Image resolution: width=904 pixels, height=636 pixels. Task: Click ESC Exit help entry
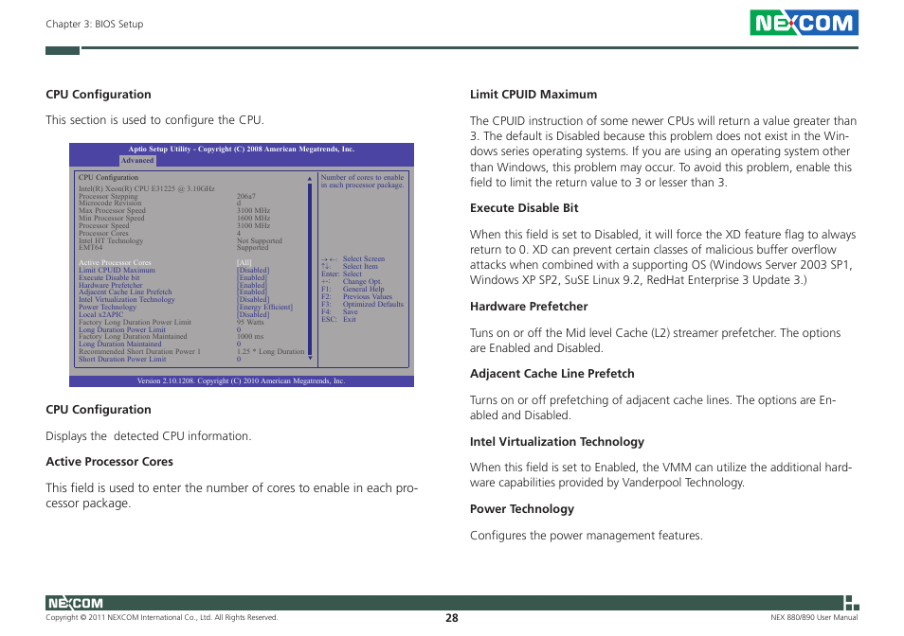pyautogui.click(x=338, y=319)
